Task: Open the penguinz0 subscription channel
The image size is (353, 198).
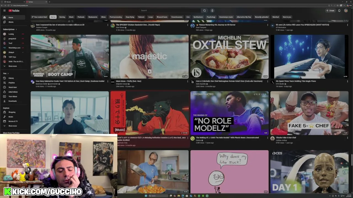Action: pos(14,38)
